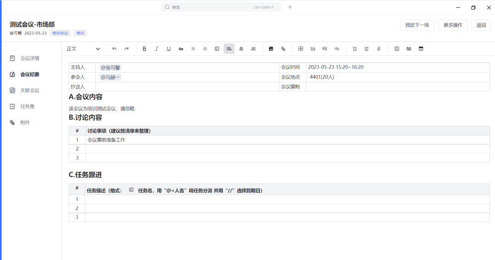Click the paperclip attachment toolbar icon

tap(283, 49)
